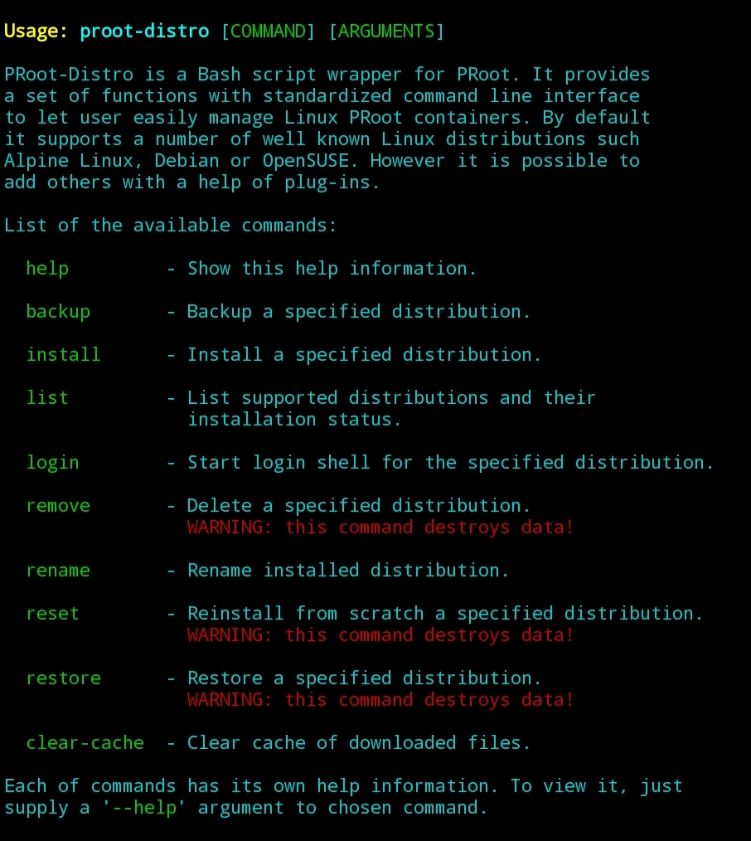Viewport: 751px width, 841px height.
Task: Click 'proot-distro' in the usage line
Action: pyautogui.click(x=144, y=32)
